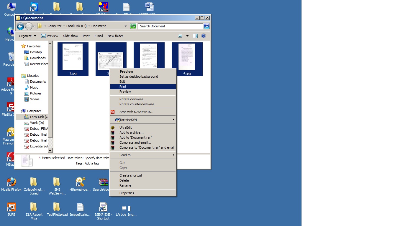Choose Rotate clockwise

(x=143, y=99)
